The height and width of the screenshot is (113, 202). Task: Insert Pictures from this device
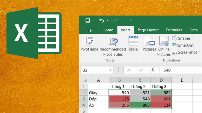point(149,43)
